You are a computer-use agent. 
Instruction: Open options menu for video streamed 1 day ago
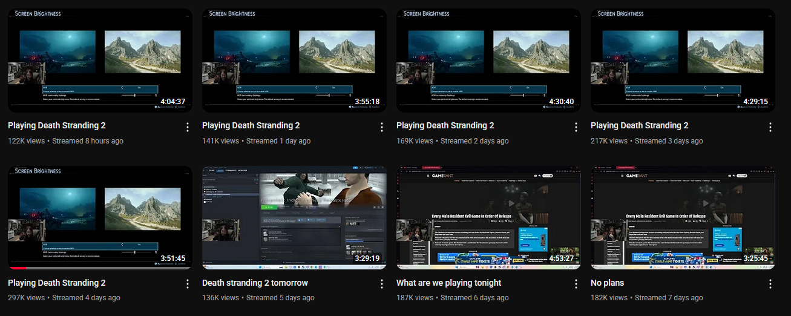pos(382,127)
